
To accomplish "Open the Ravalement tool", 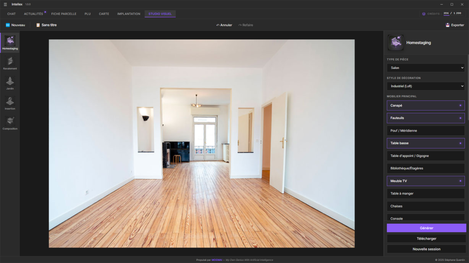I will point(10,63).
